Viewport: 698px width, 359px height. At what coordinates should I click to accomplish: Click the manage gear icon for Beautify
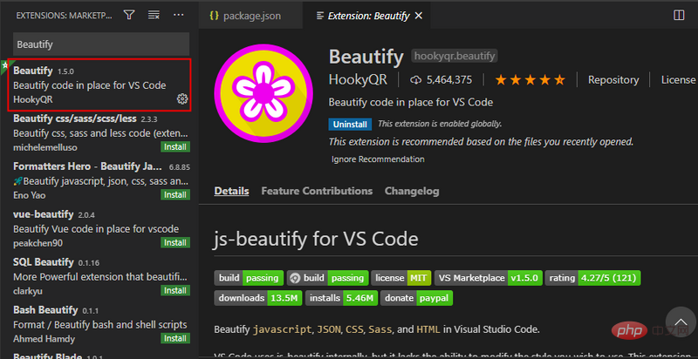pyautogui.click(x=182, y=98)
